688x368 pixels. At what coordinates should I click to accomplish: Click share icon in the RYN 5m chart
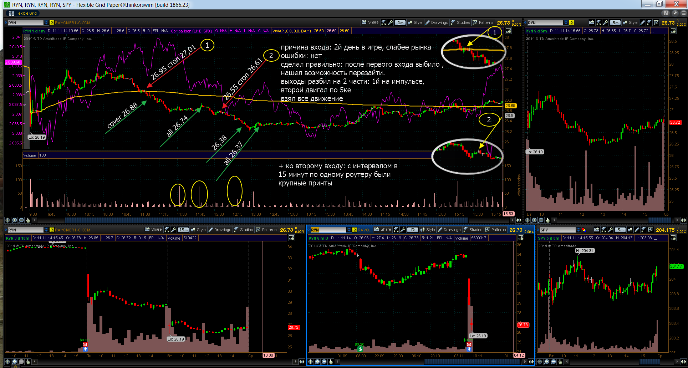click(x=591, y=22)
